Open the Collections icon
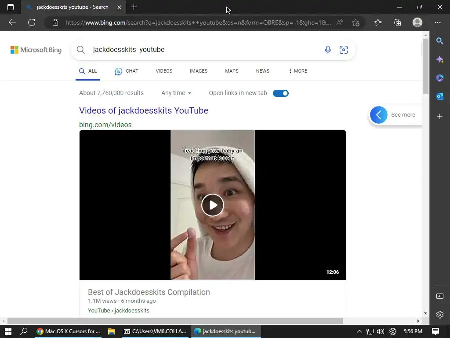Viewport: 450px width, 338px height. pos(397,22)
